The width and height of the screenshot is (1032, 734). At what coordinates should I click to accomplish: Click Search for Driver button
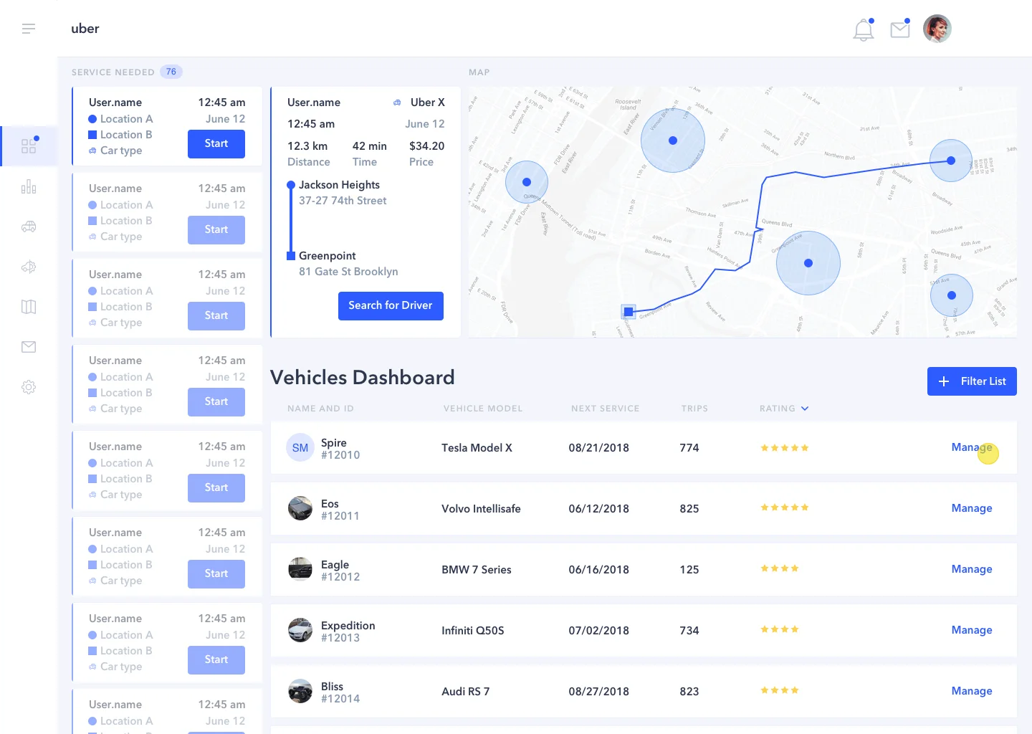(391, 306)
